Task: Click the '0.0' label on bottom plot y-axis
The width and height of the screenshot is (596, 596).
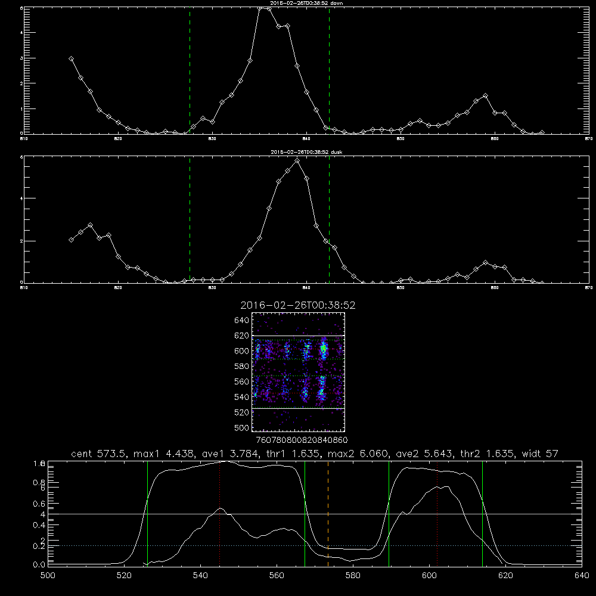Action: tap(39, 564)
